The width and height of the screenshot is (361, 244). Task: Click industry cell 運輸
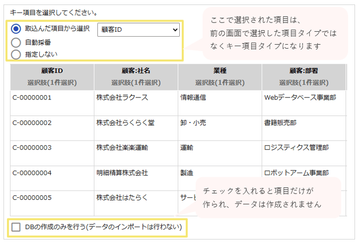point(186,148)
